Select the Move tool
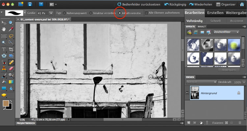This screenshot has height=131, width=247. [x=4, y=23]
